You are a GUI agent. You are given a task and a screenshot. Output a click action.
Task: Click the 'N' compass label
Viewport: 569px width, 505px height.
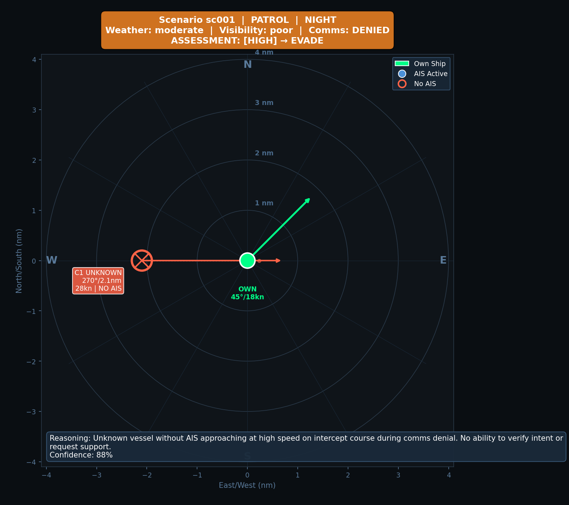coord(247,65)
